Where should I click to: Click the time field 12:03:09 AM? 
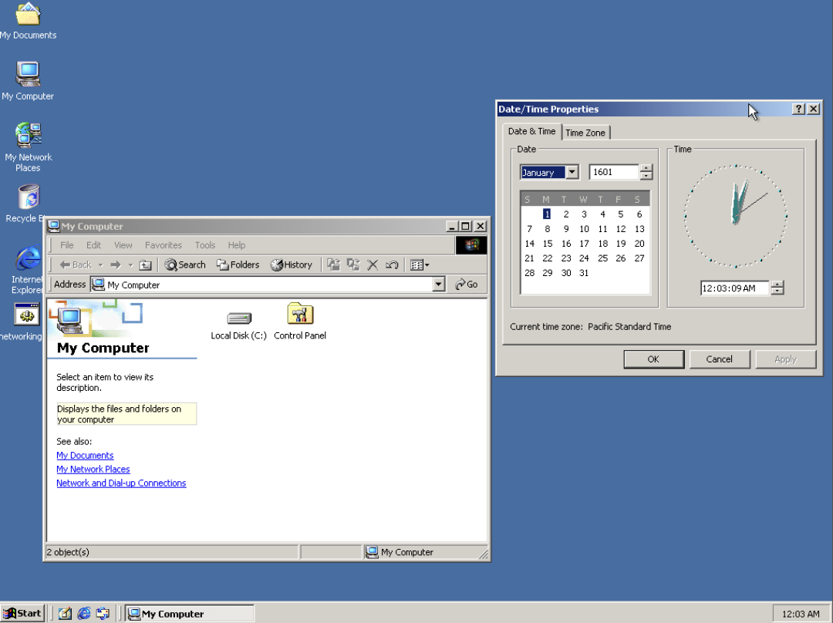point(735,288)
